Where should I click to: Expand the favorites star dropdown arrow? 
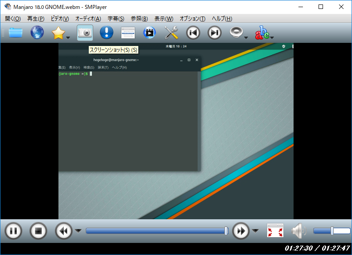coord(68,38)
